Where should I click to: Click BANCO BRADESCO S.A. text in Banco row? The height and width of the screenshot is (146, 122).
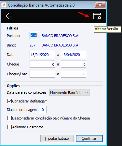click(61, 45)
